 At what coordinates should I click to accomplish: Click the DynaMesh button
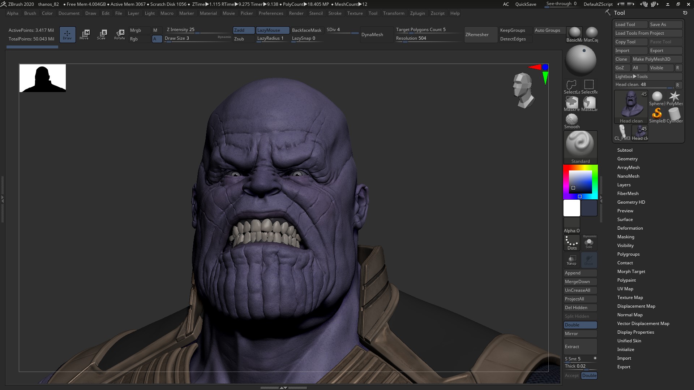coord(377,35)
